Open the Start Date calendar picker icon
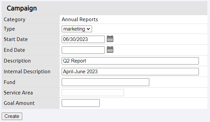The height and width of the screenshot is (122, 210). coord(110,39)
